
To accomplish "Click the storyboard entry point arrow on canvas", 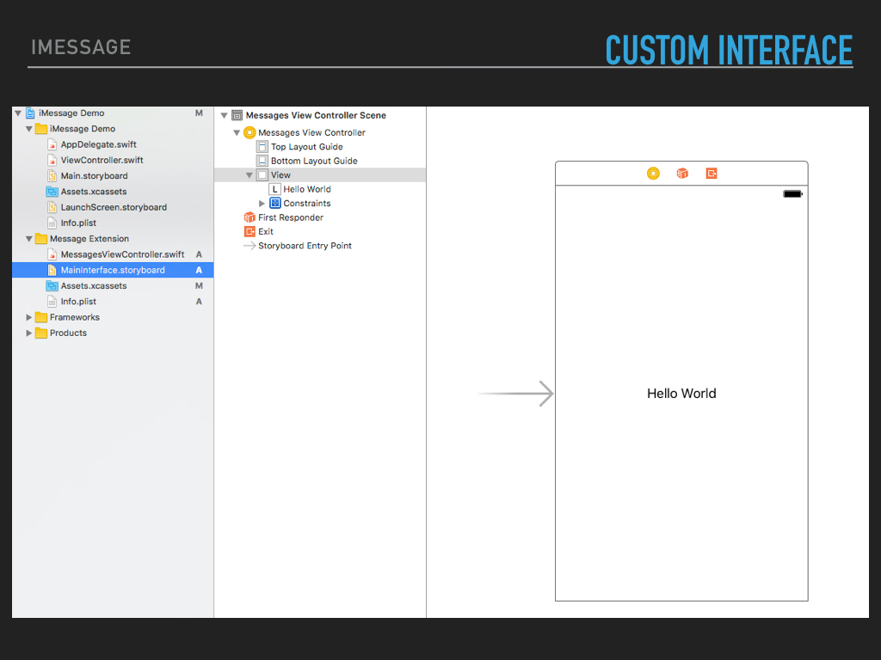I will click(516, 394).
